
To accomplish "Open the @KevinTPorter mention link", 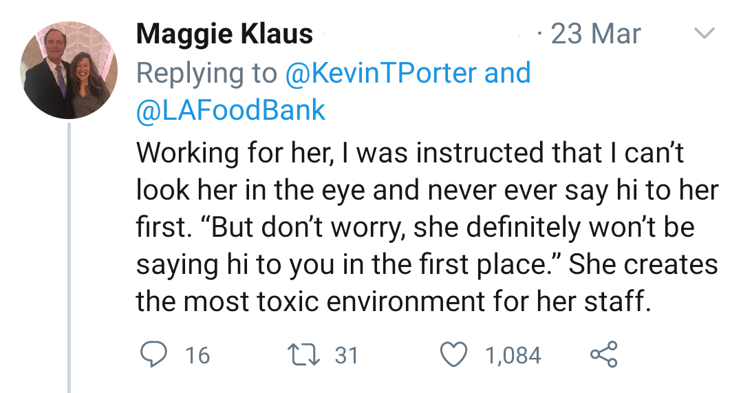I will [380, 73].
